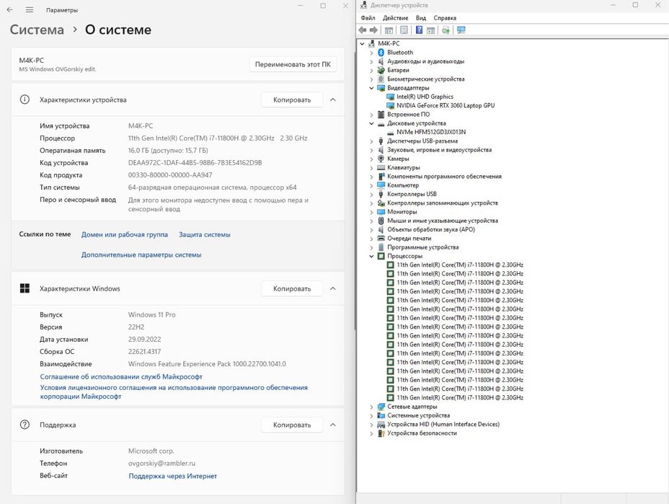Click the Forward arrow in Device Manager toolbar
This screenshot has width=669, height=504.
(373, 30)
